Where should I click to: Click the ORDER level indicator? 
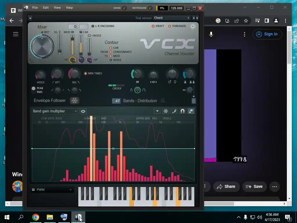(x=116, y=85)
